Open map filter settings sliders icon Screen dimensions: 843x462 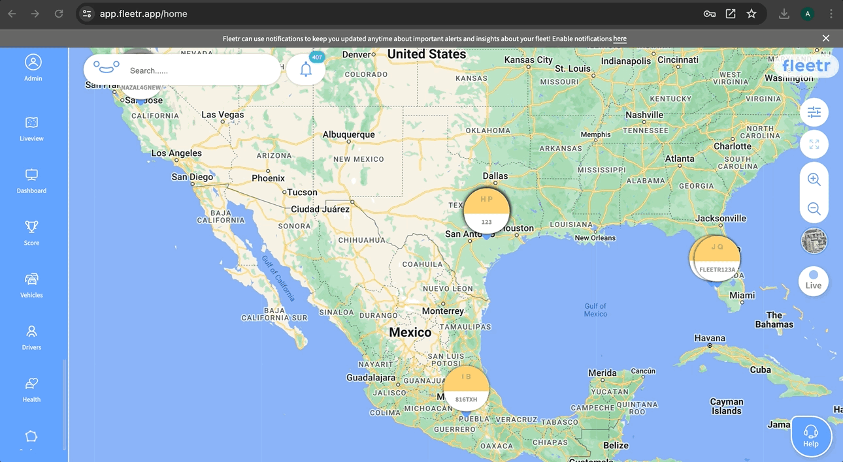point(814,112)
